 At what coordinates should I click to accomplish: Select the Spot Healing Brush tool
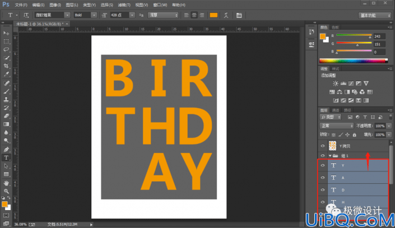[6, 83]
